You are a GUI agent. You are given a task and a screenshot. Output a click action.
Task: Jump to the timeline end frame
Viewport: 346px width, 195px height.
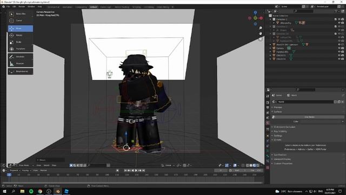[x=143, y=171]
